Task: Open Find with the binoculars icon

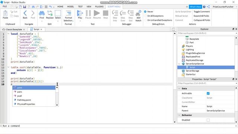Action: (x=42, y=13)
